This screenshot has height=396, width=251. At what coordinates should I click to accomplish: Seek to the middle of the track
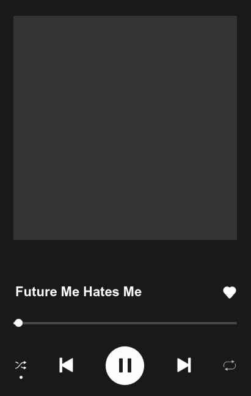pos(125,323)
